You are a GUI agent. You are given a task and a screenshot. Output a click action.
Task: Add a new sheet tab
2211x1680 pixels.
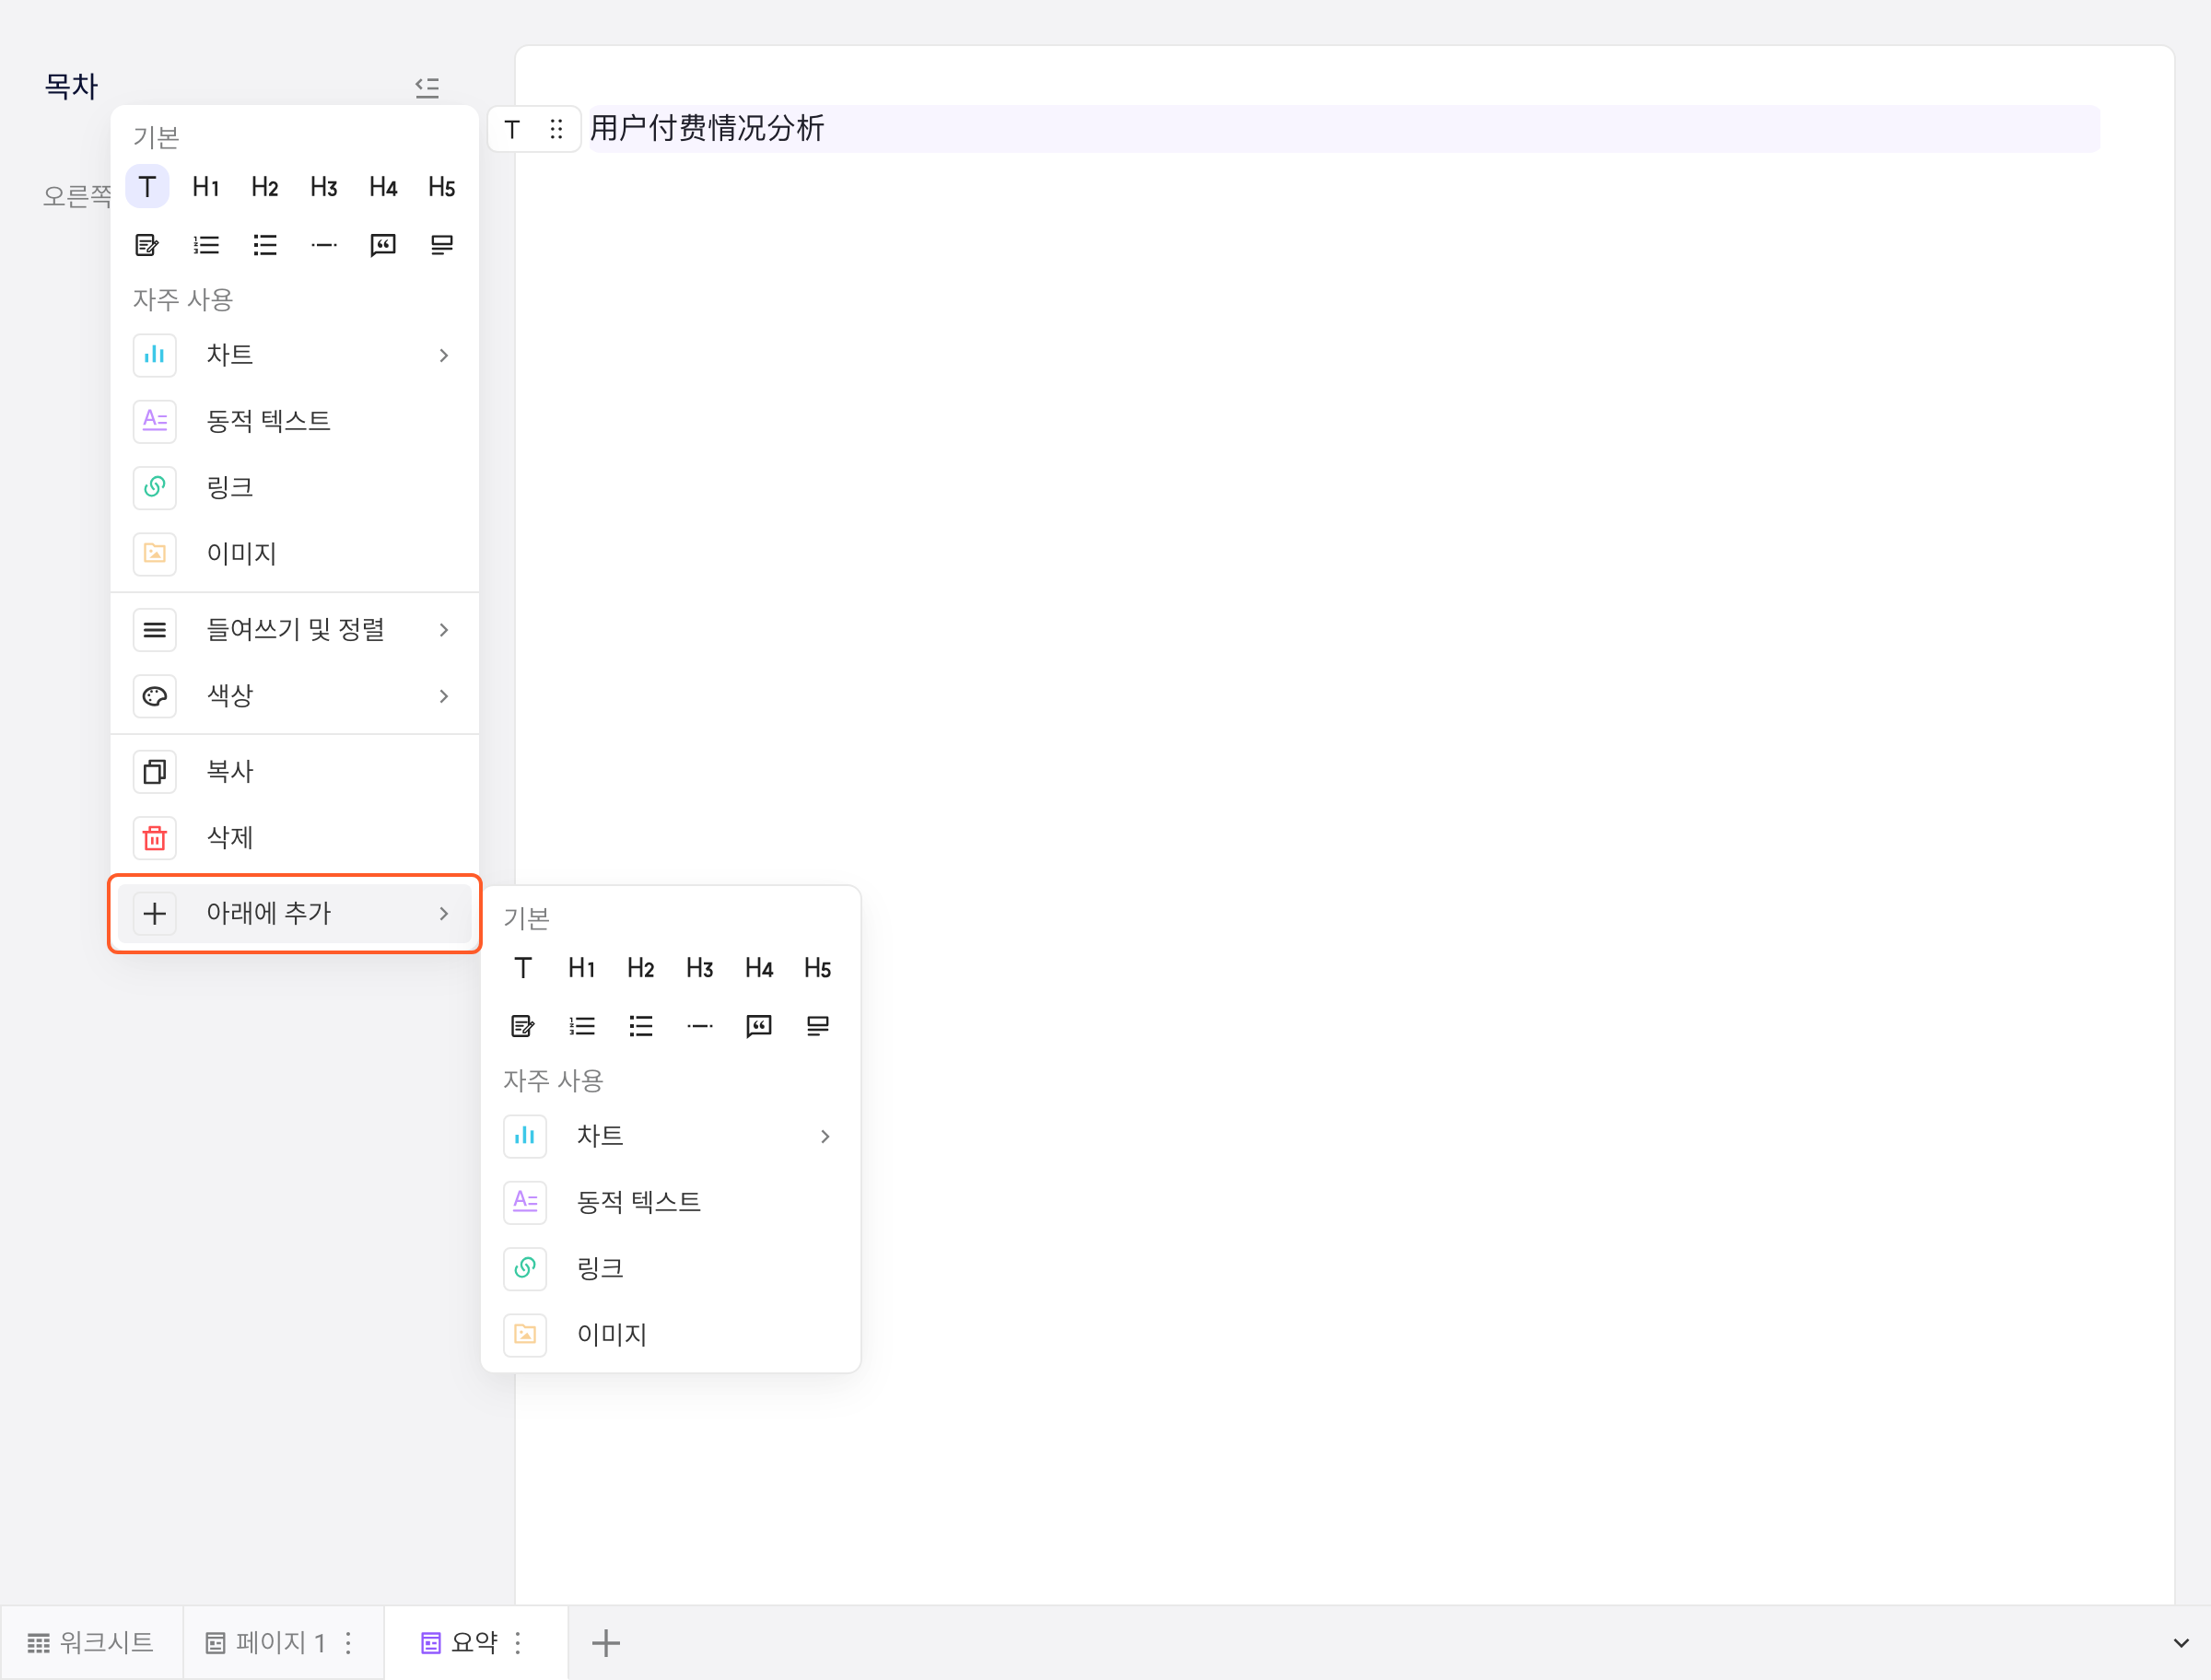click(606, 1643)
